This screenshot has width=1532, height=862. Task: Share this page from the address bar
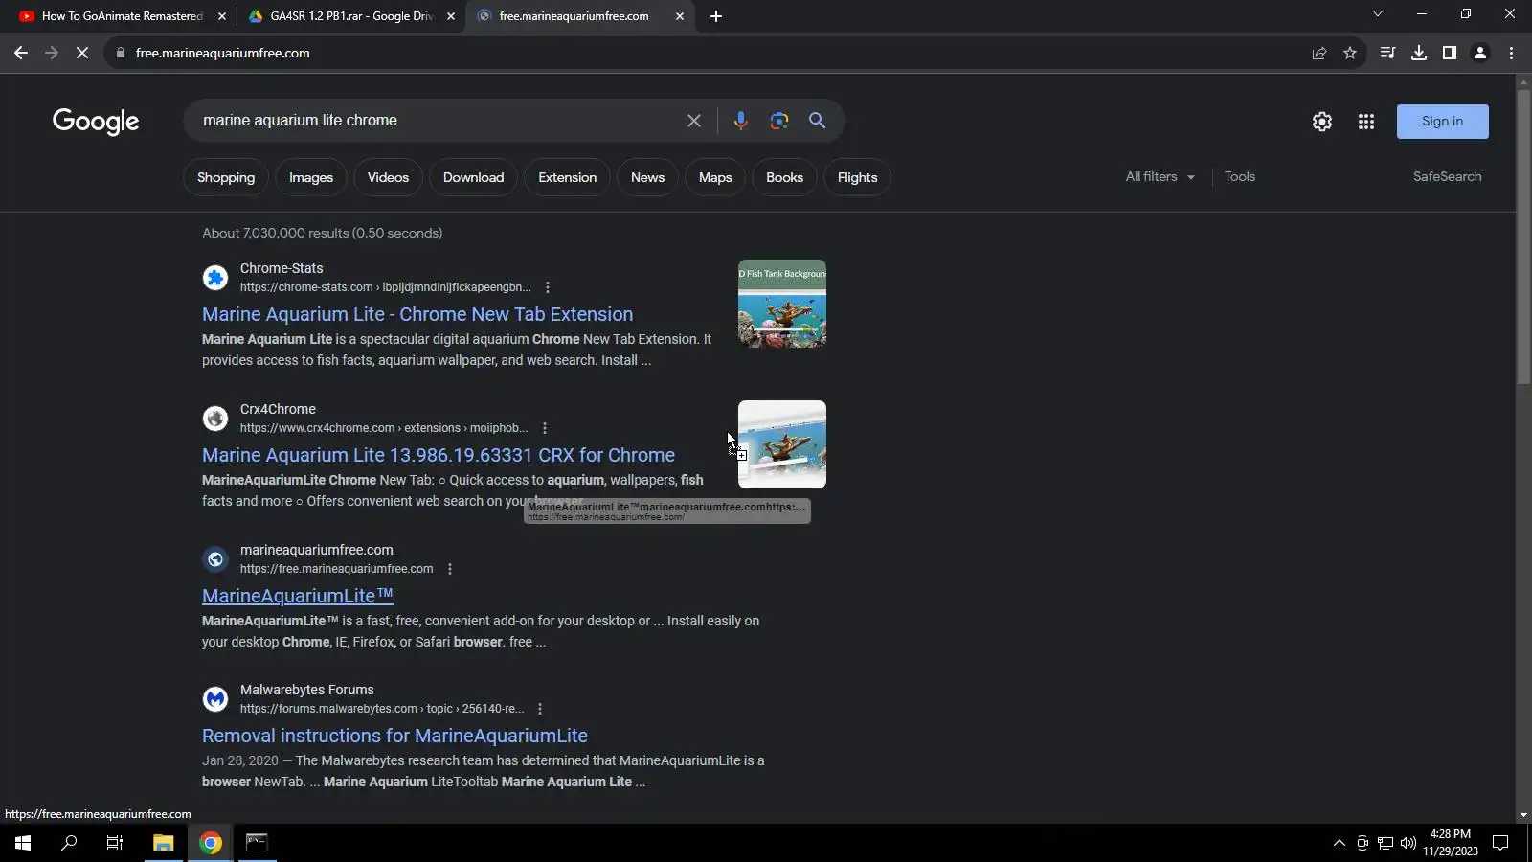click(1319, 53)
